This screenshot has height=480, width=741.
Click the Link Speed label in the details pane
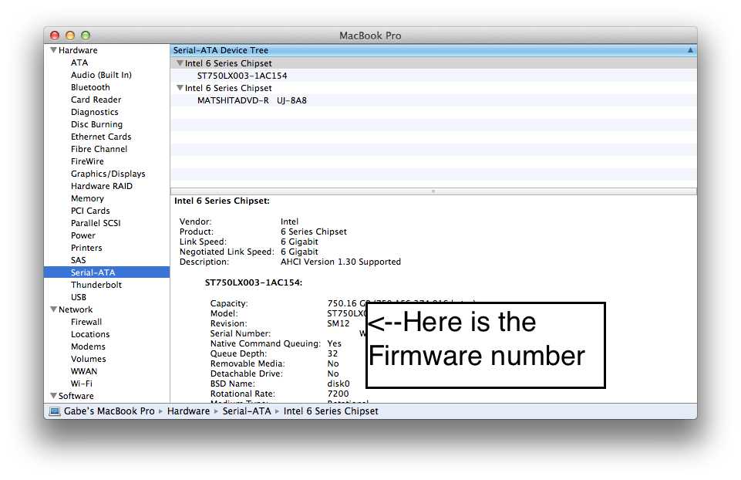(x=203, y=242)
